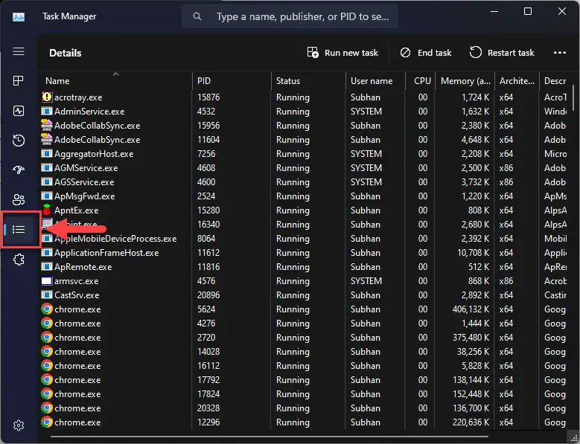Image resolution: width=580 pixels, height=444 pixels.
Task: Click the search magnifier icon
Action: pyautogui.click(x=197, y=16)
